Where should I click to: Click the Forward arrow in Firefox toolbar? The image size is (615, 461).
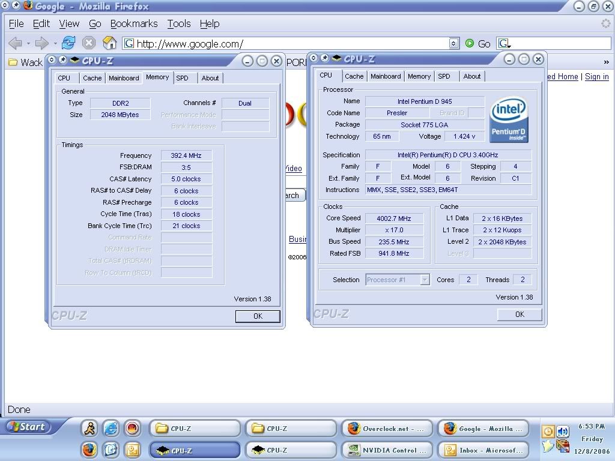click(x=41, y=43)
